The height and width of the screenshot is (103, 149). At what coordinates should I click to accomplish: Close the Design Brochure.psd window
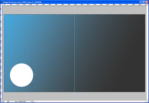point(147,2)
